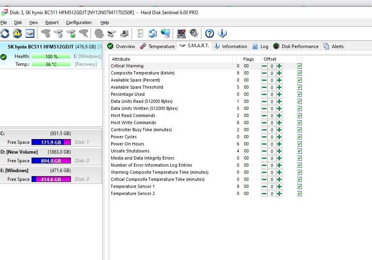The height and width of the screenshot is (260, 372).
Task: Click the green health status checkmark icon
Action: 4,57
